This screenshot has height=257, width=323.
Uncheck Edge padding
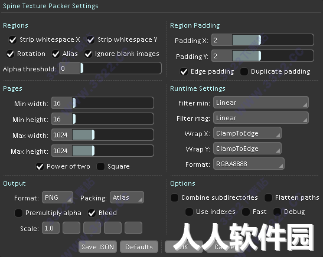click(x=184, y=72)
